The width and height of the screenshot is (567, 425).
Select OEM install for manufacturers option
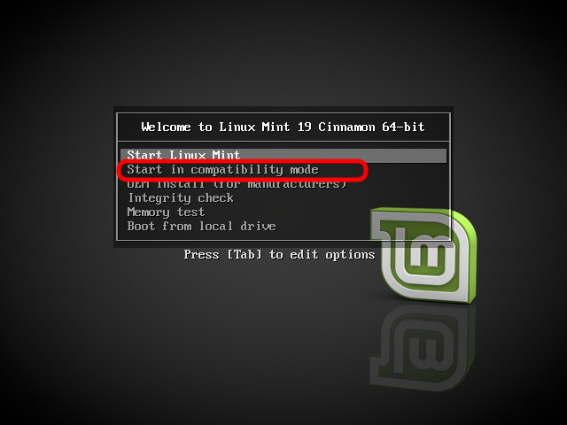pos(237,184)
